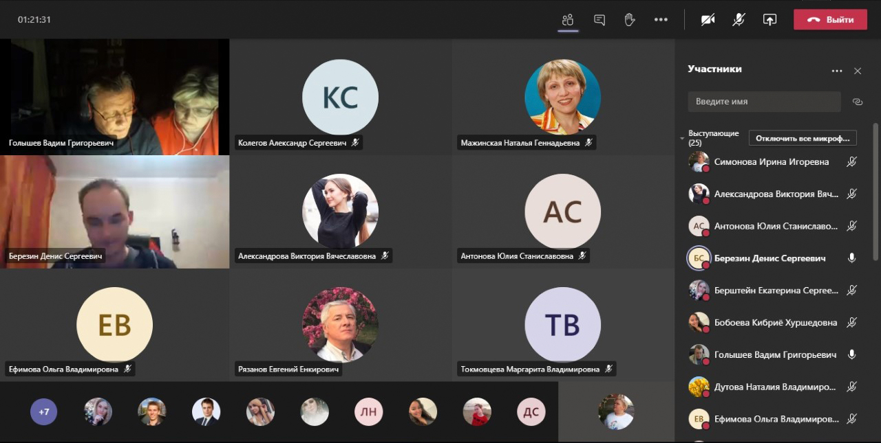Collapse the Выступающие (25) section
The width and height of the screenshot is (881, 443).
tap(682, 139)
